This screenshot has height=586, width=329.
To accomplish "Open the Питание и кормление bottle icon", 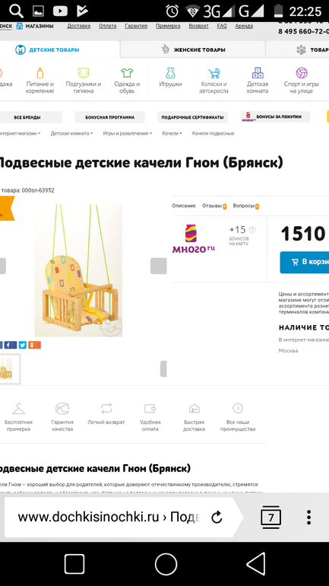I will click(40, 72).
